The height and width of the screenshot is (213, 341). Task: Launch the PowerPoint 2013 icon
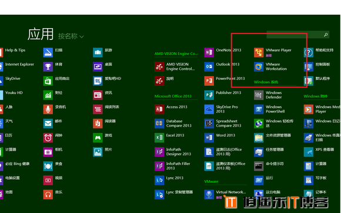209,81
